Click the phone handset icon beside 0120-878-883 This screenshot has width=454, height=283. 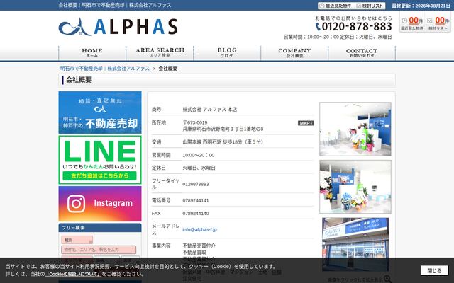pos(318,27)
